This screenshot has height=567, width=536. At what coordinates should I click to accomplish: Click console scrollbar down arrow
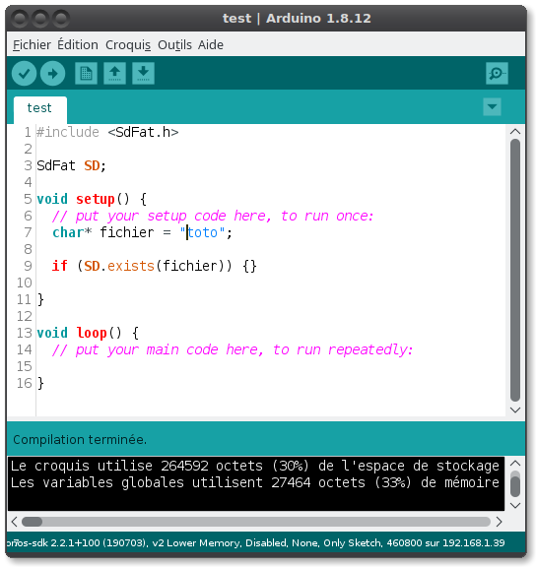click(x=515, y=506)
